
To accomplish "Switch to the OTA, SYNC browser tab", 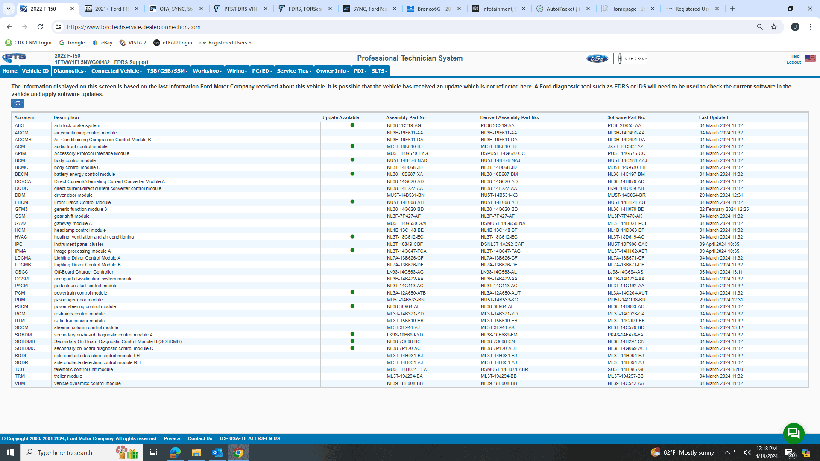I will [176, 9].
